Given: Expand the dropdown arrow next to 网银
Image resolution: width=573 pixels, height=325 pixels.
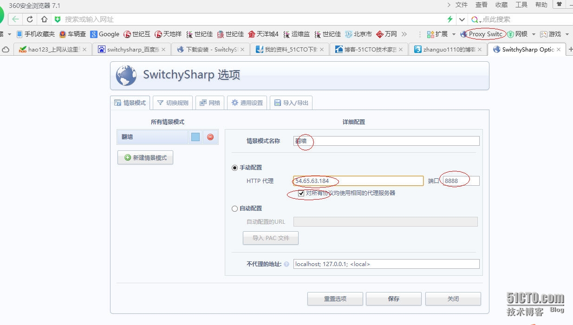Looking at the screenshot, I should pyautogui.click(x=534, y=34).
